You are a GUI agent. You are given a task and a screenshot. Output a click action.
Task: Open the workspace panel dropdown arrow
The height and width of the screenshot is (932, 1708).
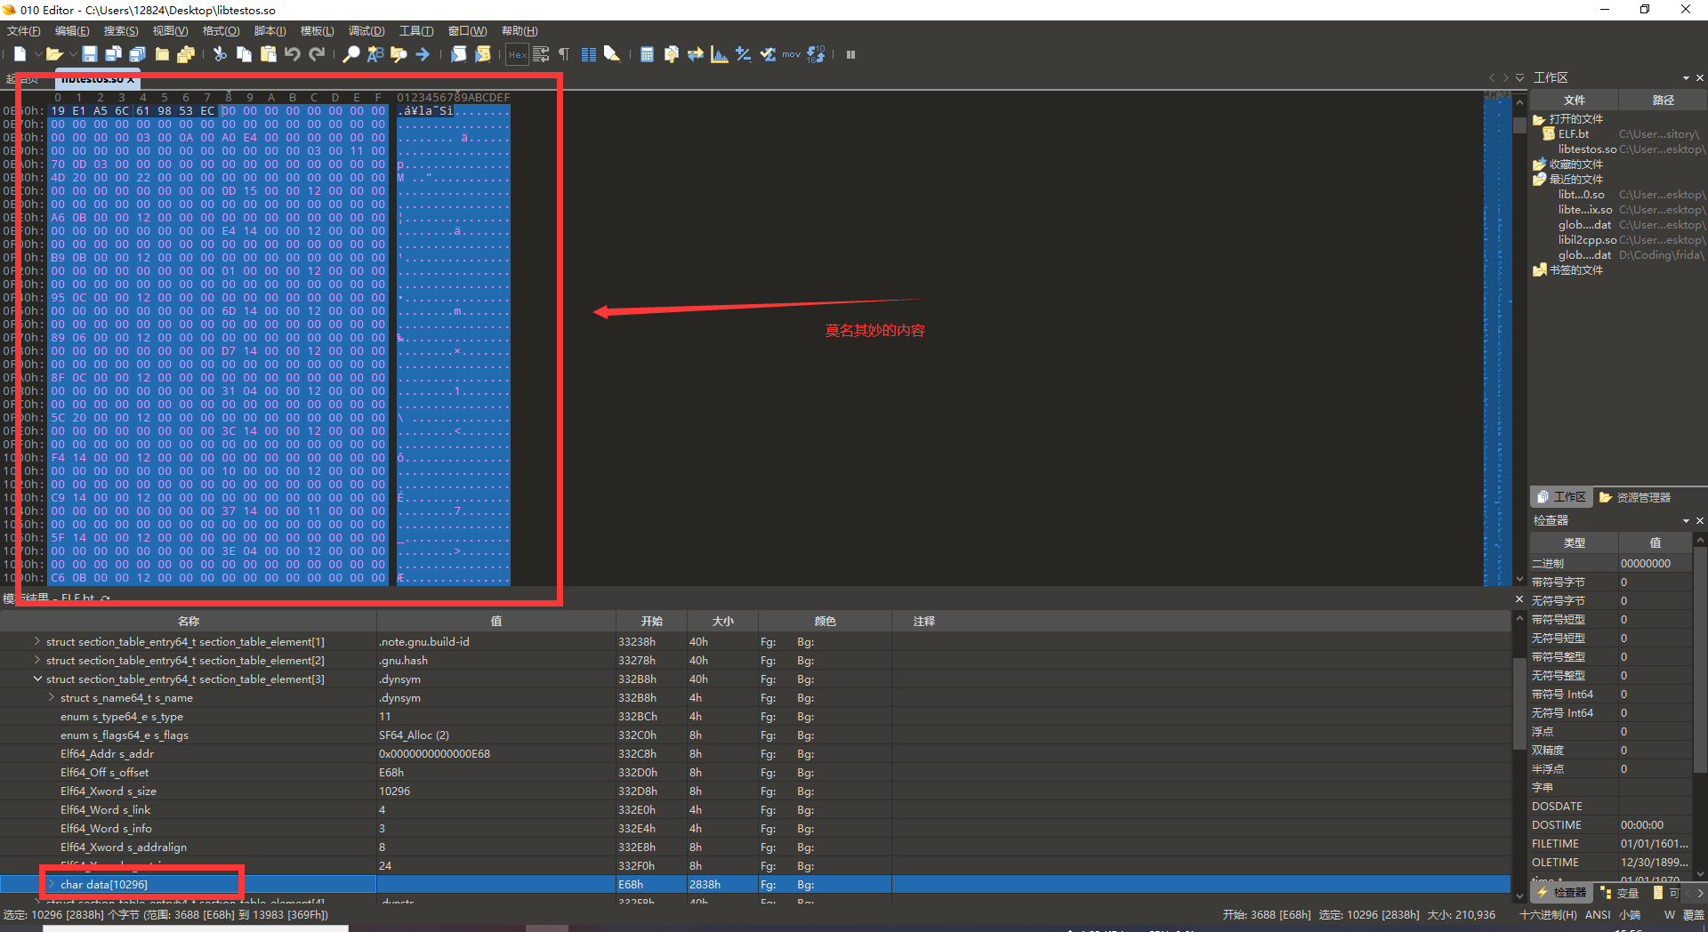pyautogui.click(x=1686, y=78)
